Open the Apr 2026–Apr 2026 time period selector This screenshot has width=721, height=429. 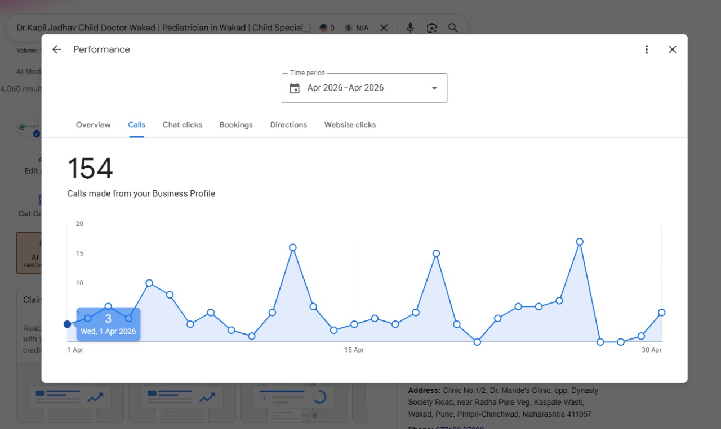[x=364, y=88]
